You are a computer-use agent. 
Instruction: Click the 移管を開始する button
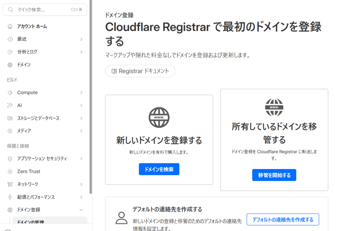click(x=274, y=175)
